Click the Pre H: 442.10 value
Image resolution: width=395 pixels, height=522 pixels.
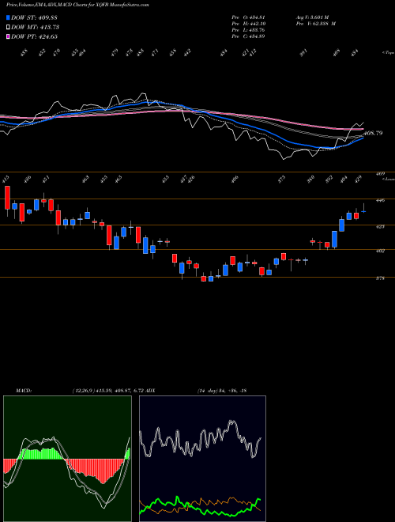tap(248, 24)
